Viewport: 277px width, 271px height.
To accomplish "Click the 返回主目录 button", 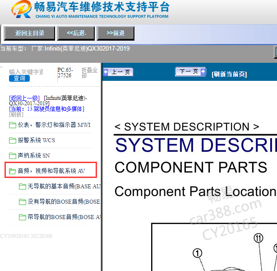I will [29, 33].
